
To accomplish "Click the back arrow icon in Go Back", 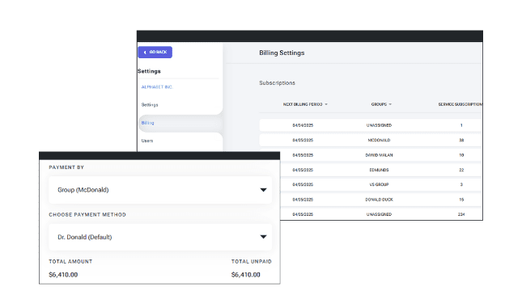I will [145, 52].
